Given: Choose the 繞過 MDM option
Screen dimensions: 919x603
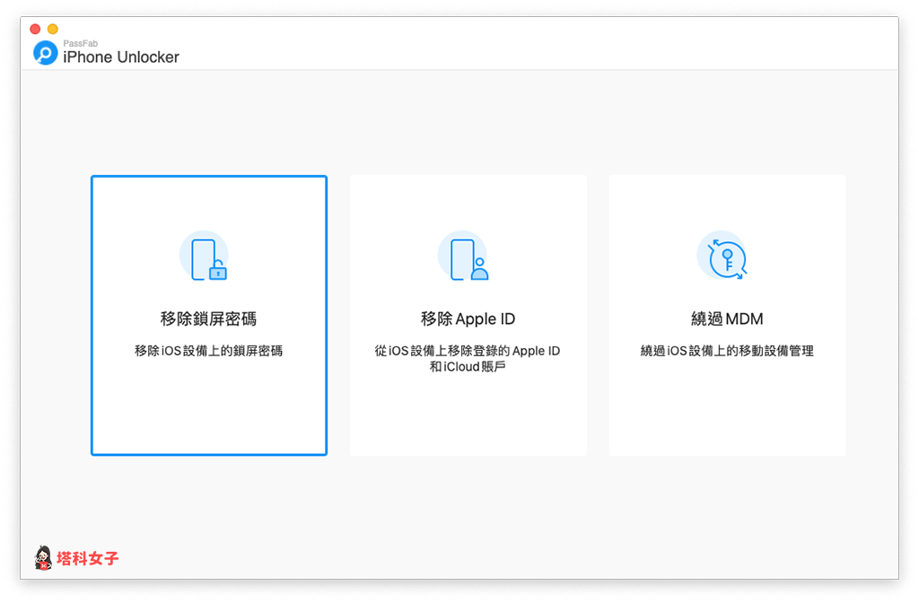Looking at the screenshot, I should pos(727,315).
